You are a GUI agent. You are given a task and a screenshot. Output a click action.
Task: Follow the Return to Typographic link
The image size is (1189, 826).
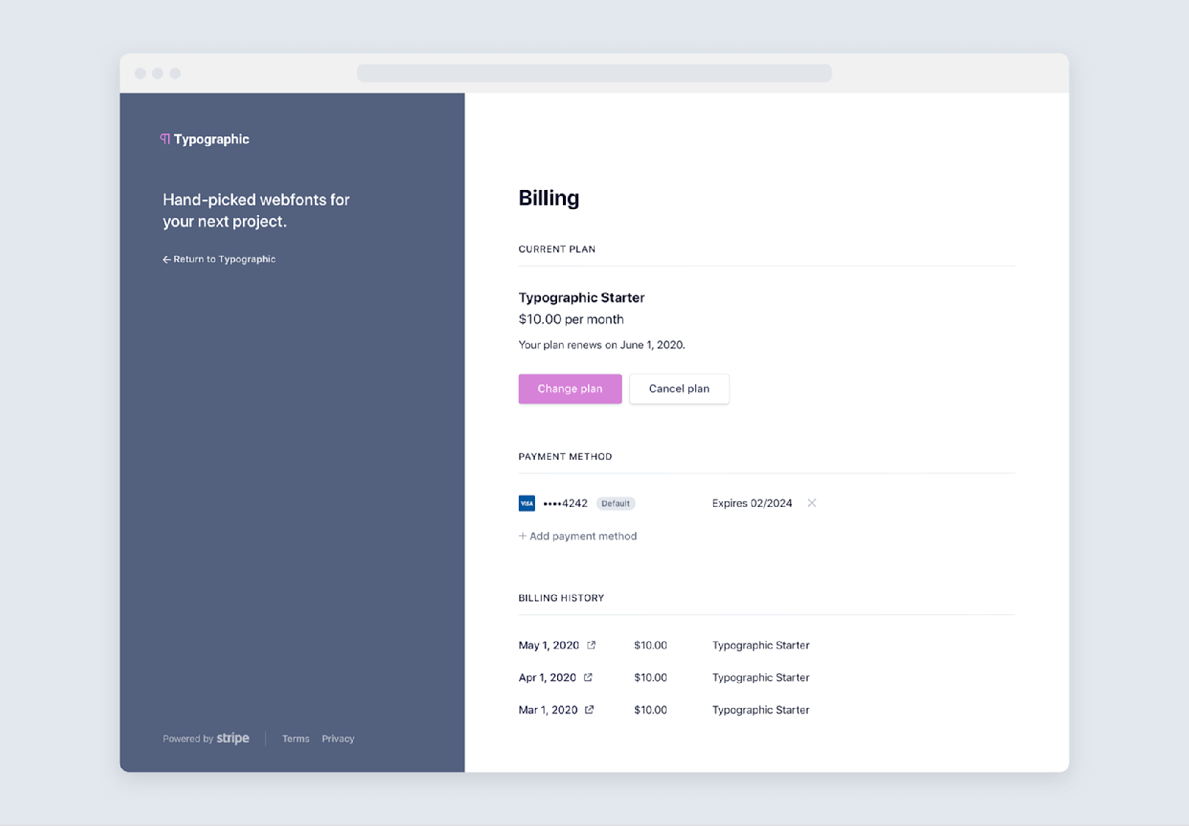pyautogui.click(x=225, y=260)
